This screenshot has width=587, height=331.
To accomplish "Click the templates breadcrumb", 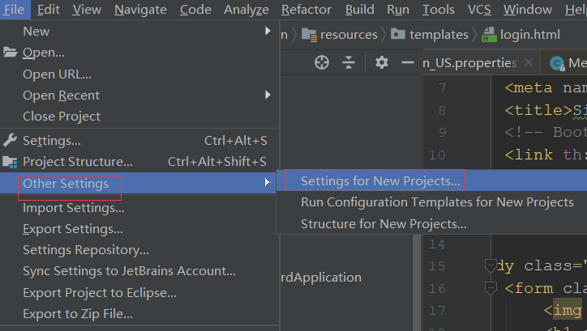I will (x=439, y=35).
